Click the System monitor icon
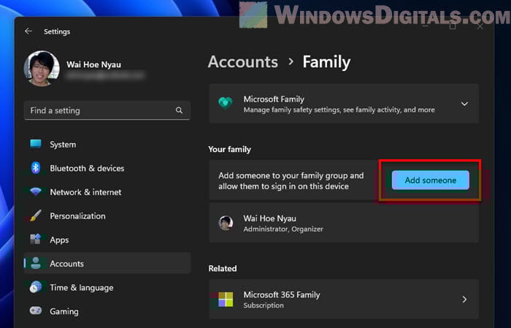This screenshot has height=328, width=511. tap(36, 144)
